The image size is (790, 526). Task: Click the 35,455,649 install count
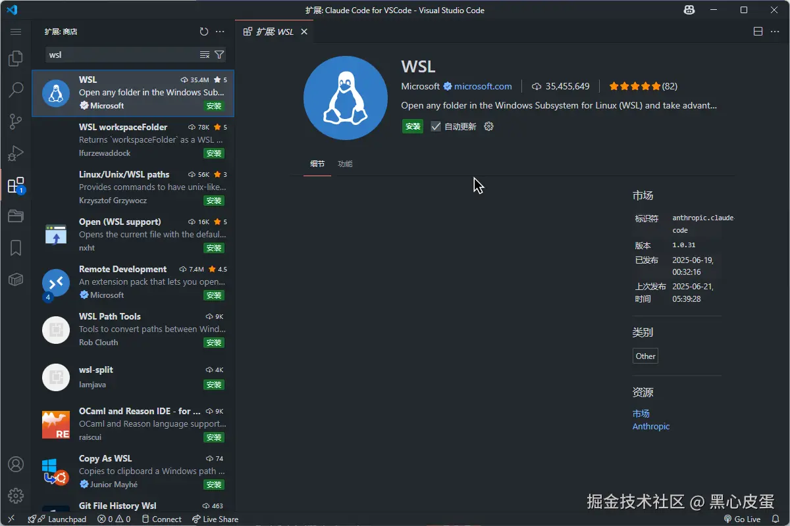point(561,86)
